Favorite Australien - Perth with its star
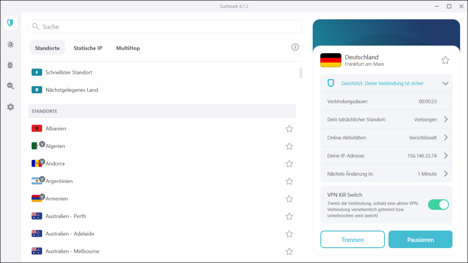 [x=289, y=216]
